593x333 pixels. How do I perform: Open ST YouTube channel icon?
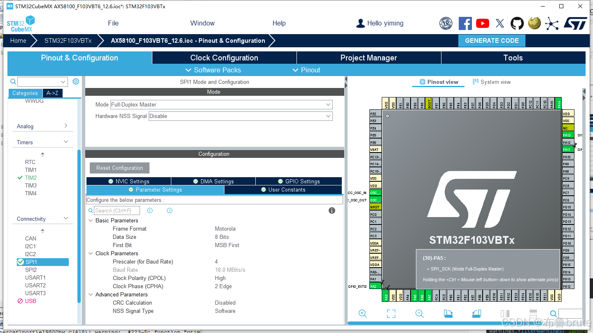pyautogui.click(x=483, y=23)
